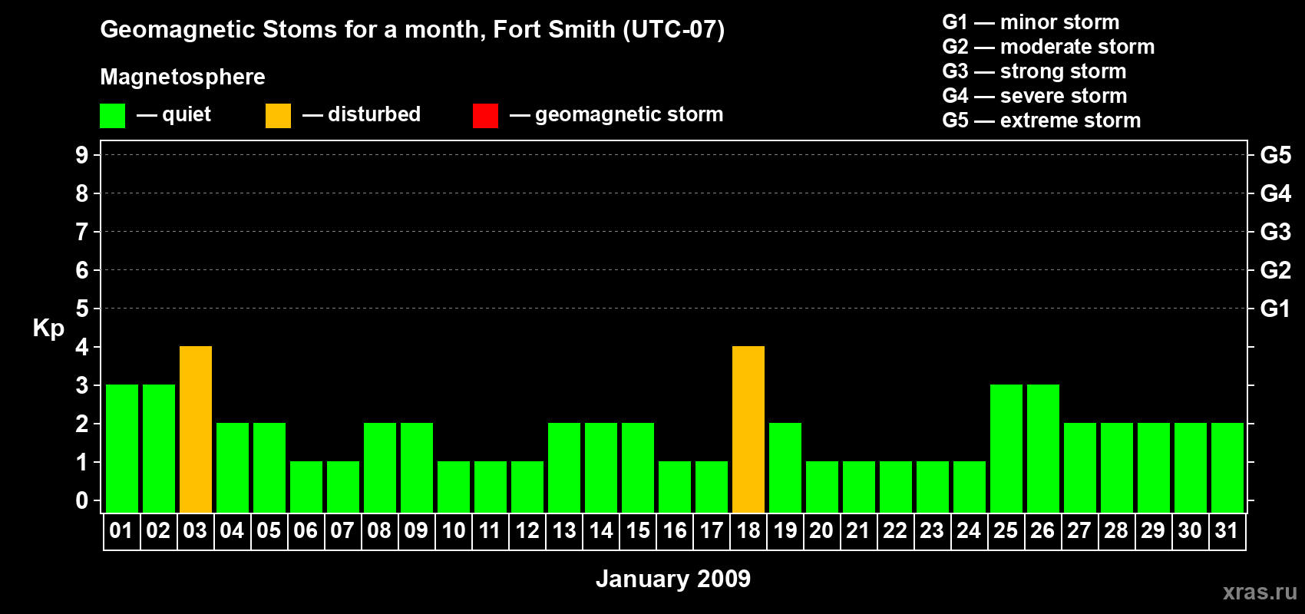Viewport: 1305px width, 614px height.
Task: Click date label 27 on the axis
Action: coord(1079,531)
